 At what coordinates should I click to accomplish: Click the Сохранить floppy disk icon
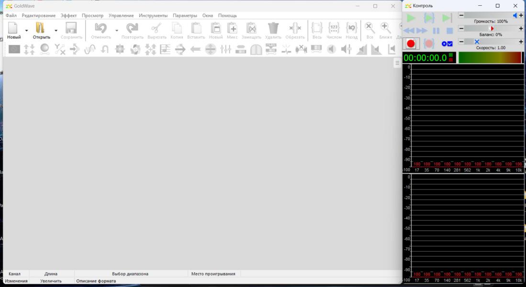pos(71,30)
